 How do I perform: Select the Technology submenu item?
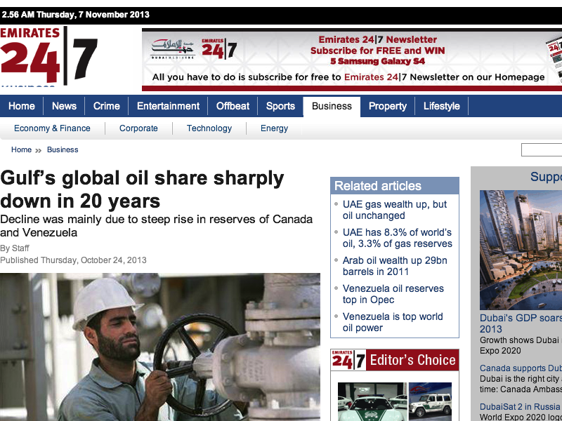(x=209, y=128)
